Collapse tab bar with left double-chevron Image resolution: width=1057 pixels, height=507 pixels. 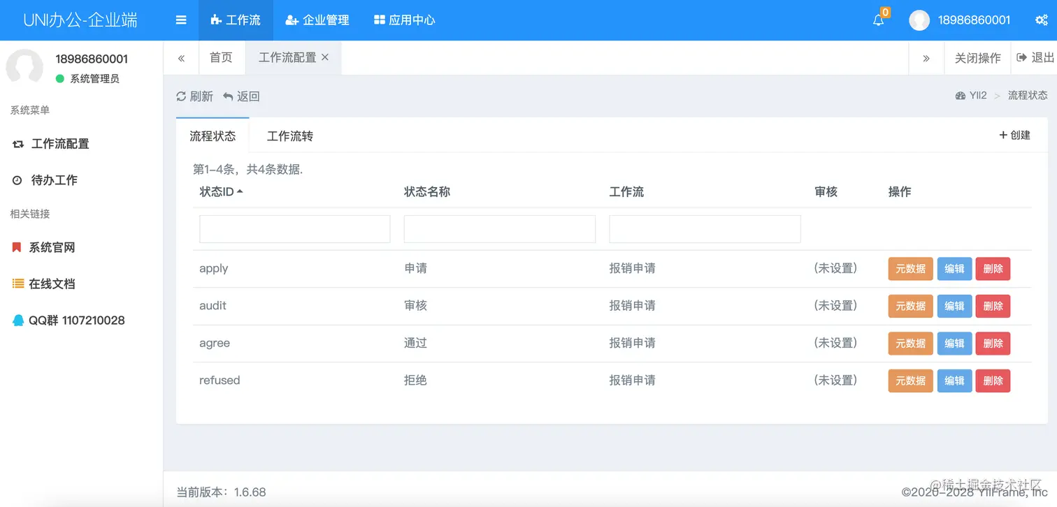(181, 58)
